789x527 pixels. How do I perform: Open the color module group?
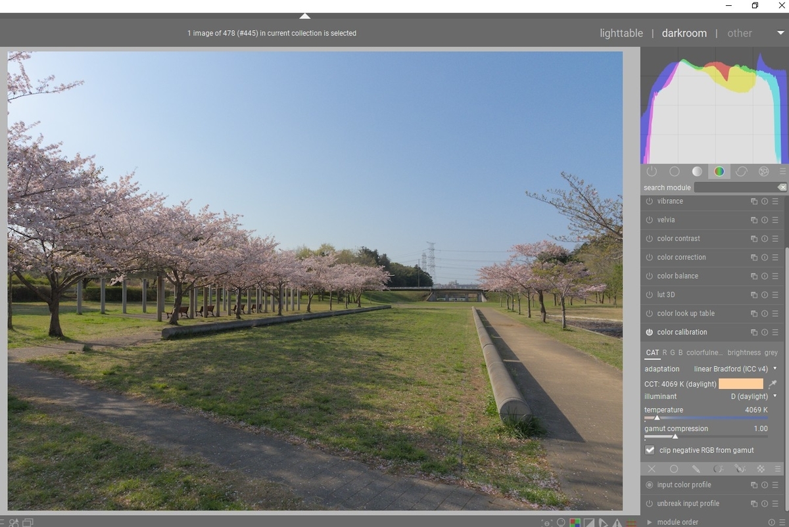(x=719, y=172)
